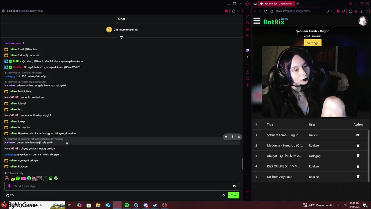Click the chat scrollbar thumb
This screenshot has width=371, height=209.
tap(242, 164)
